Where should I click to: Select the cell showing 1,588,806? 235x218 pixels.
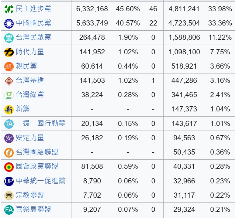(184, 37)
